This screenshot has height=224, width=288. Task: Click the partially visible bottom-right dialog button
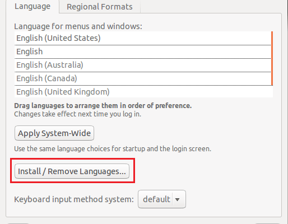click(267, 223)
